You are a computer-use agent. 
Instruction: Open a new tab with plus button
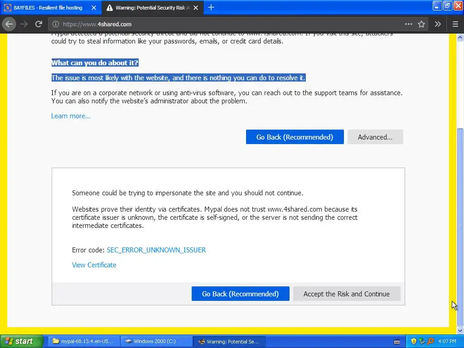(211, 7)
